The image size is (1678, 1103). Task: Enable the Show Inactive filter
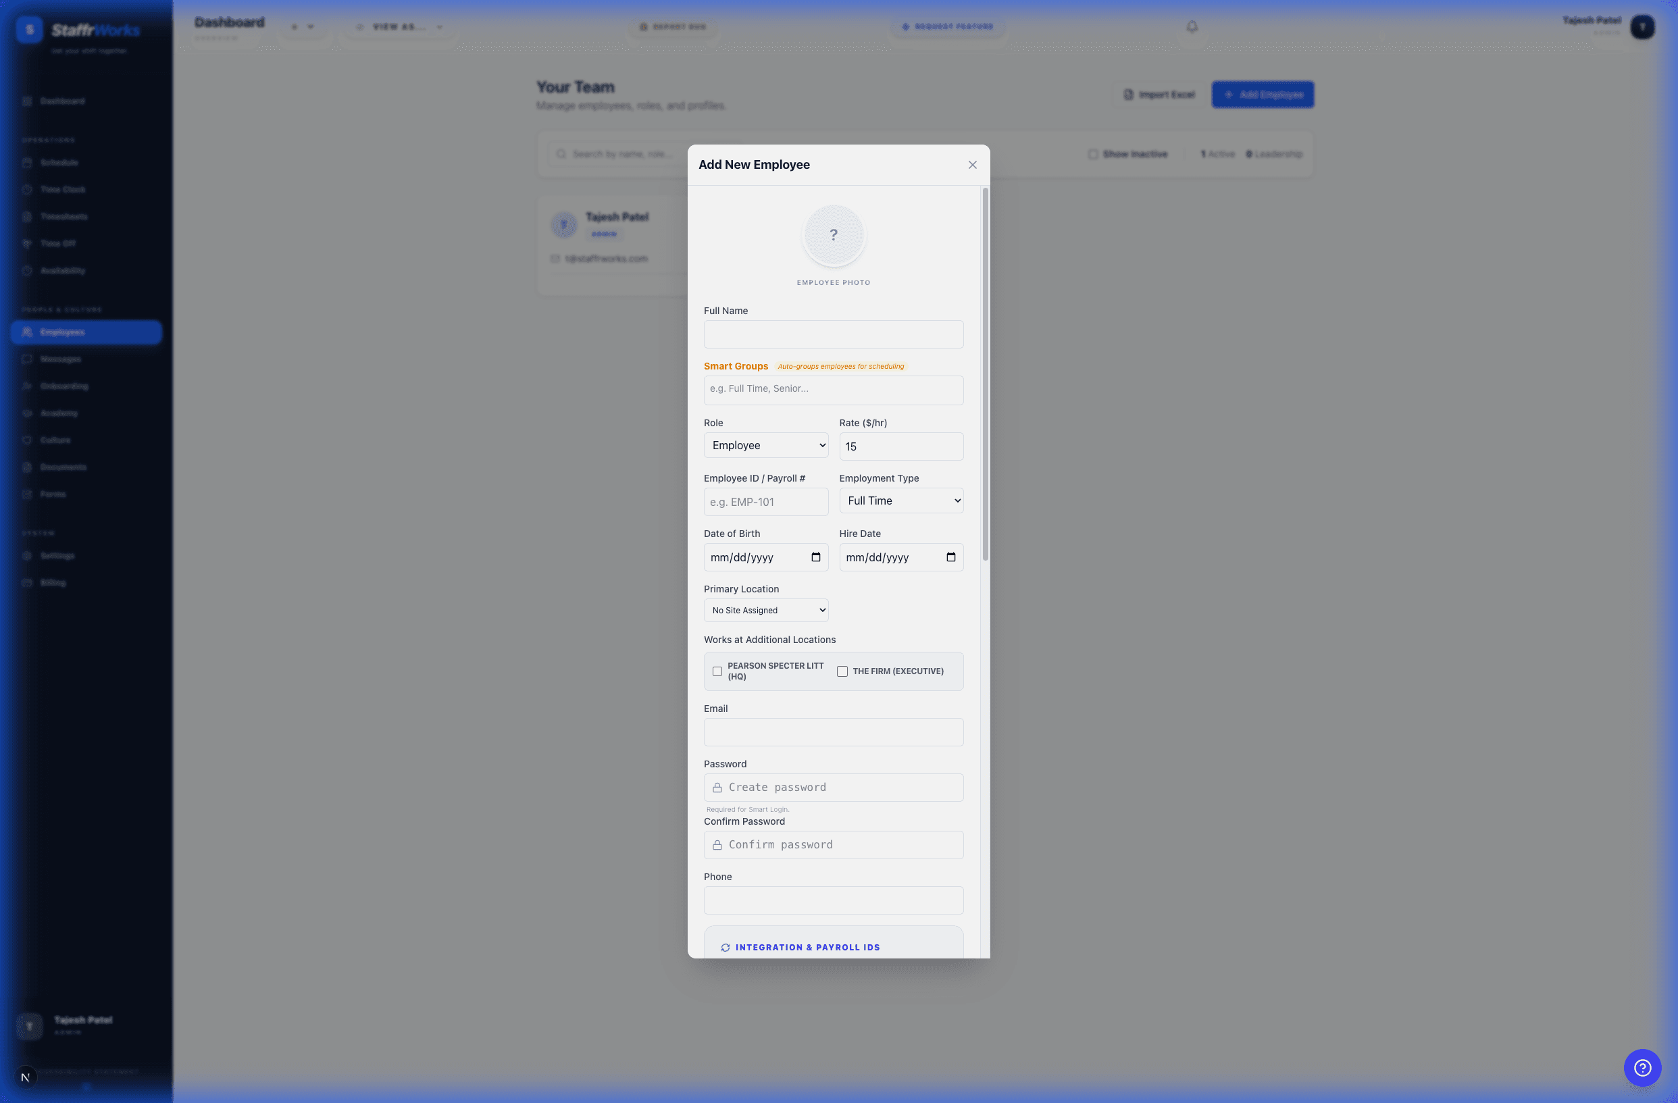(1093, 153)
